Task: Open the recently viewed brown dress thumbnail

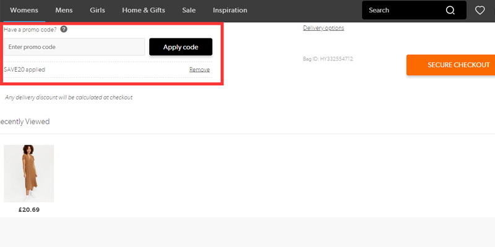Action: [29, 173]
